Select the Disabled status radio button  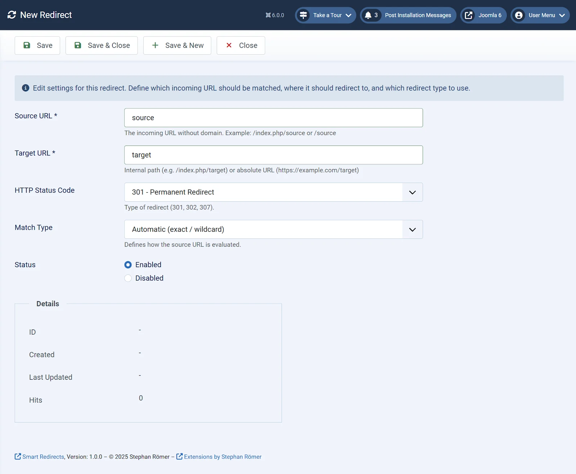[x=128, y=278]
